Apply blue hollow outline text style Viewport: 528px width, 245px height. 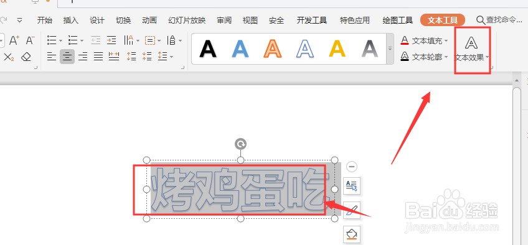click(304, 49)
